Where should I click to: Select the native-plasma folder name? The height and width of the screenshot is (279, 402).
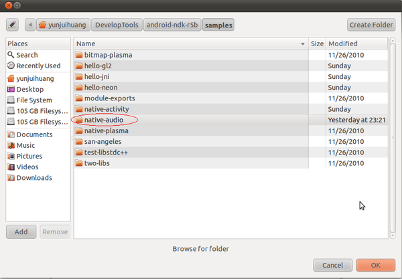click(x=106, y=130)
